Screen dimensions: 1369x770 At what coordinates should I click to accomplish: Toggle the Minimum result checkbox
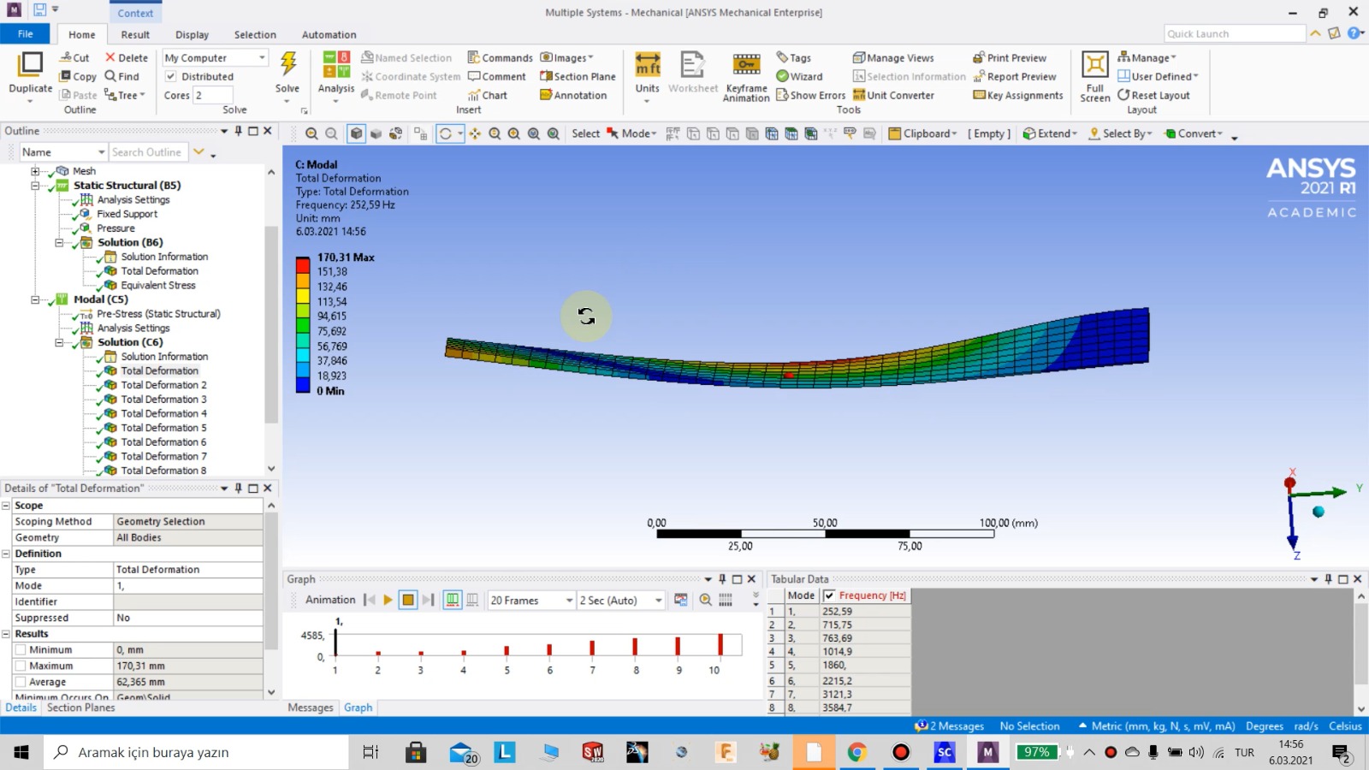(21, 650)
